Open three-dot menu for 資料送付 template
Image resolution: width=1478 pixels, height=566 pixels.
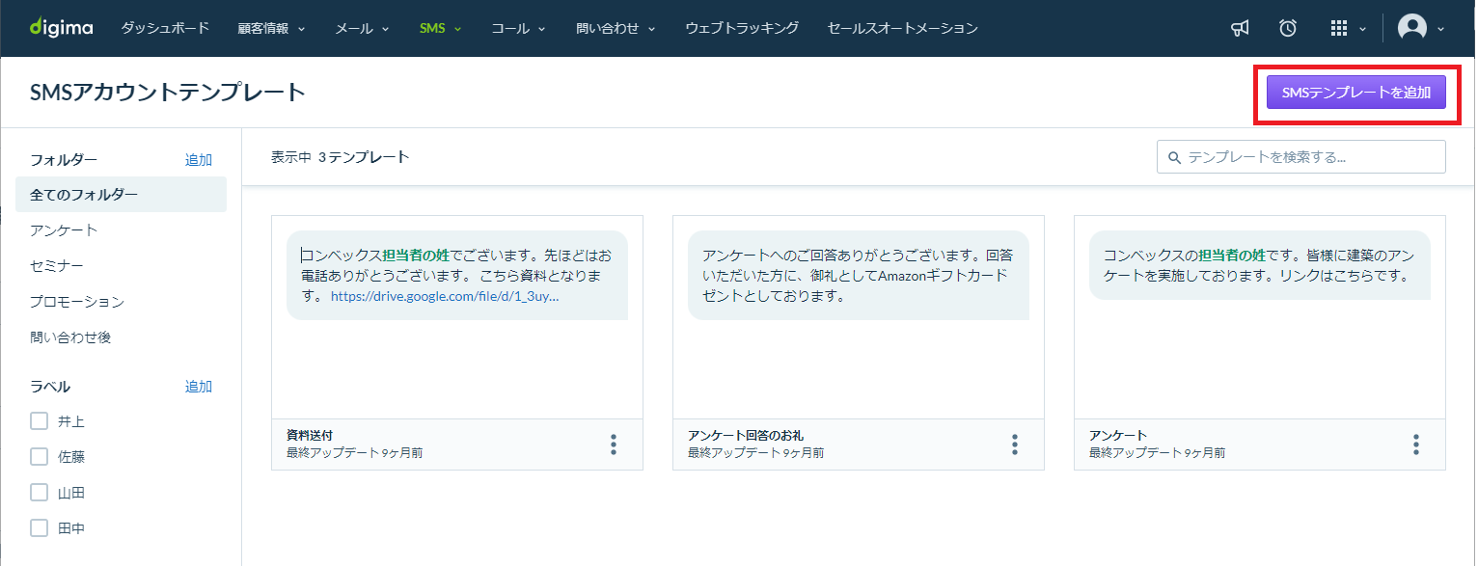tap(614, 445)
